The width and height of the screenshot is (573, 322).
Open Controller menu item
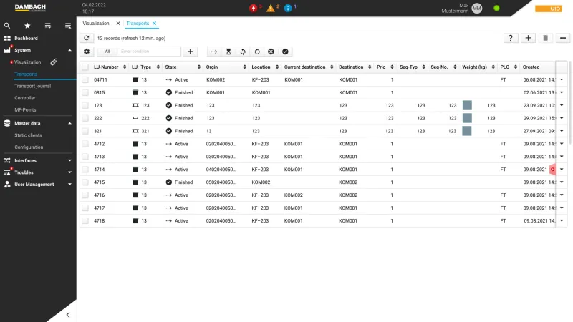[x=25, y=98]
